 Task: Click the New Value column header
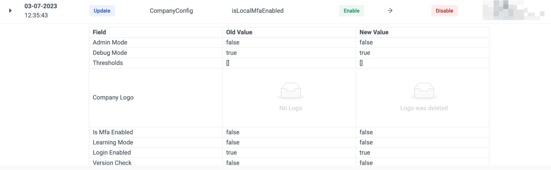[x=374, y=32]
